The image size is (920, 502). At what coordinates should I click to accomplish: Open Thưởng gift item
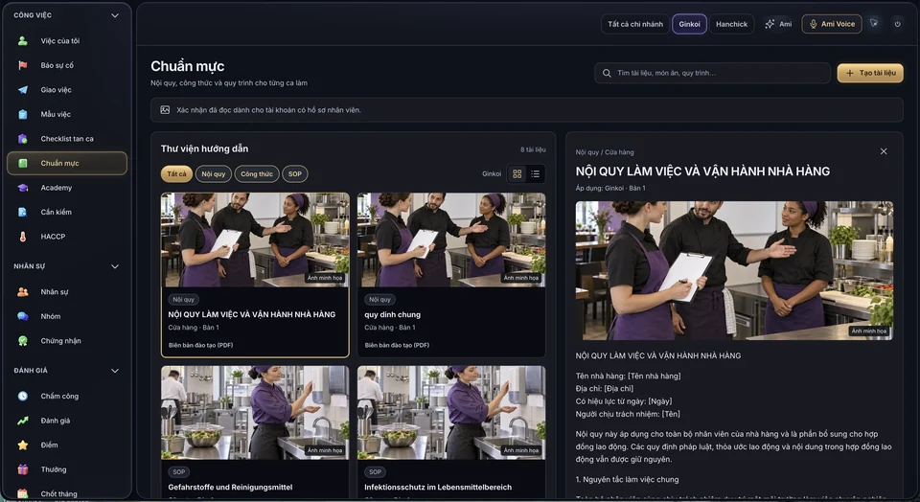(x=66, y=469)
